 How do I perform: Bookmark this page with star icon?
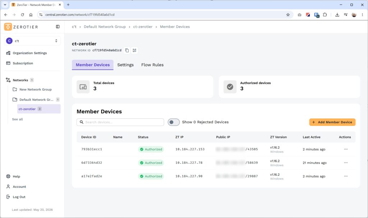click(288, 14)
